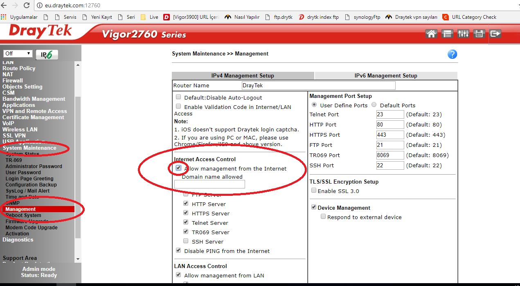
Task: Click the HTTPS Port input field
Action: pyautogui.click(x=390, y=135)
